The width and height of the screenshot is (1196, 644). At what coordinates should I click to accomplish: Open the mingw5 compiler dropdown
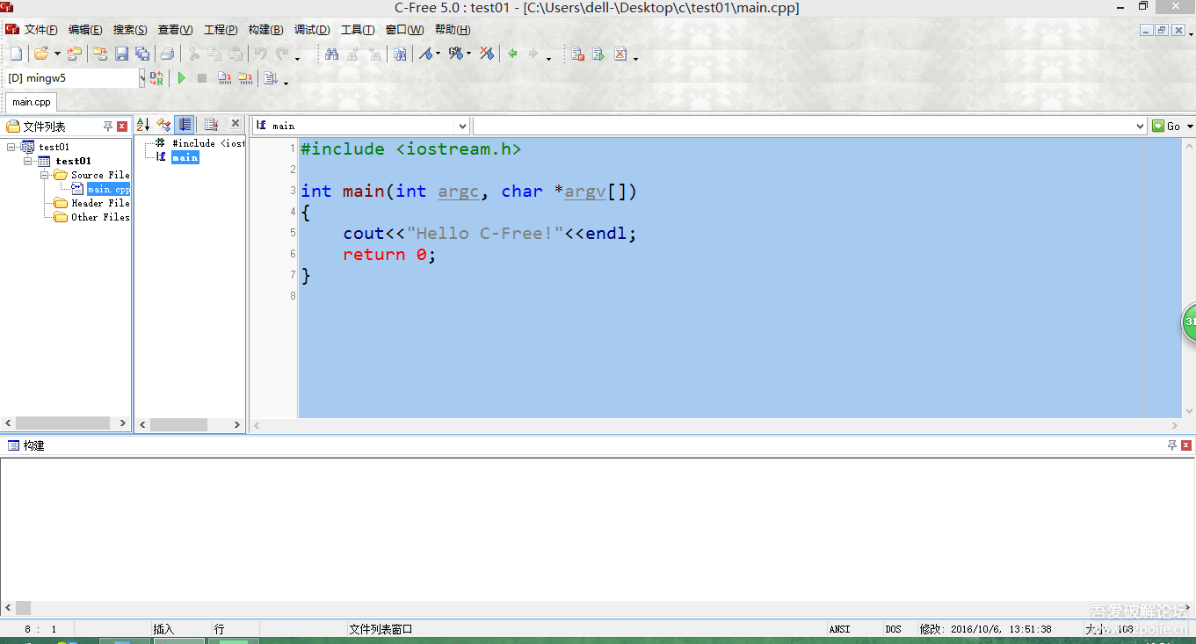click(142, 78)
